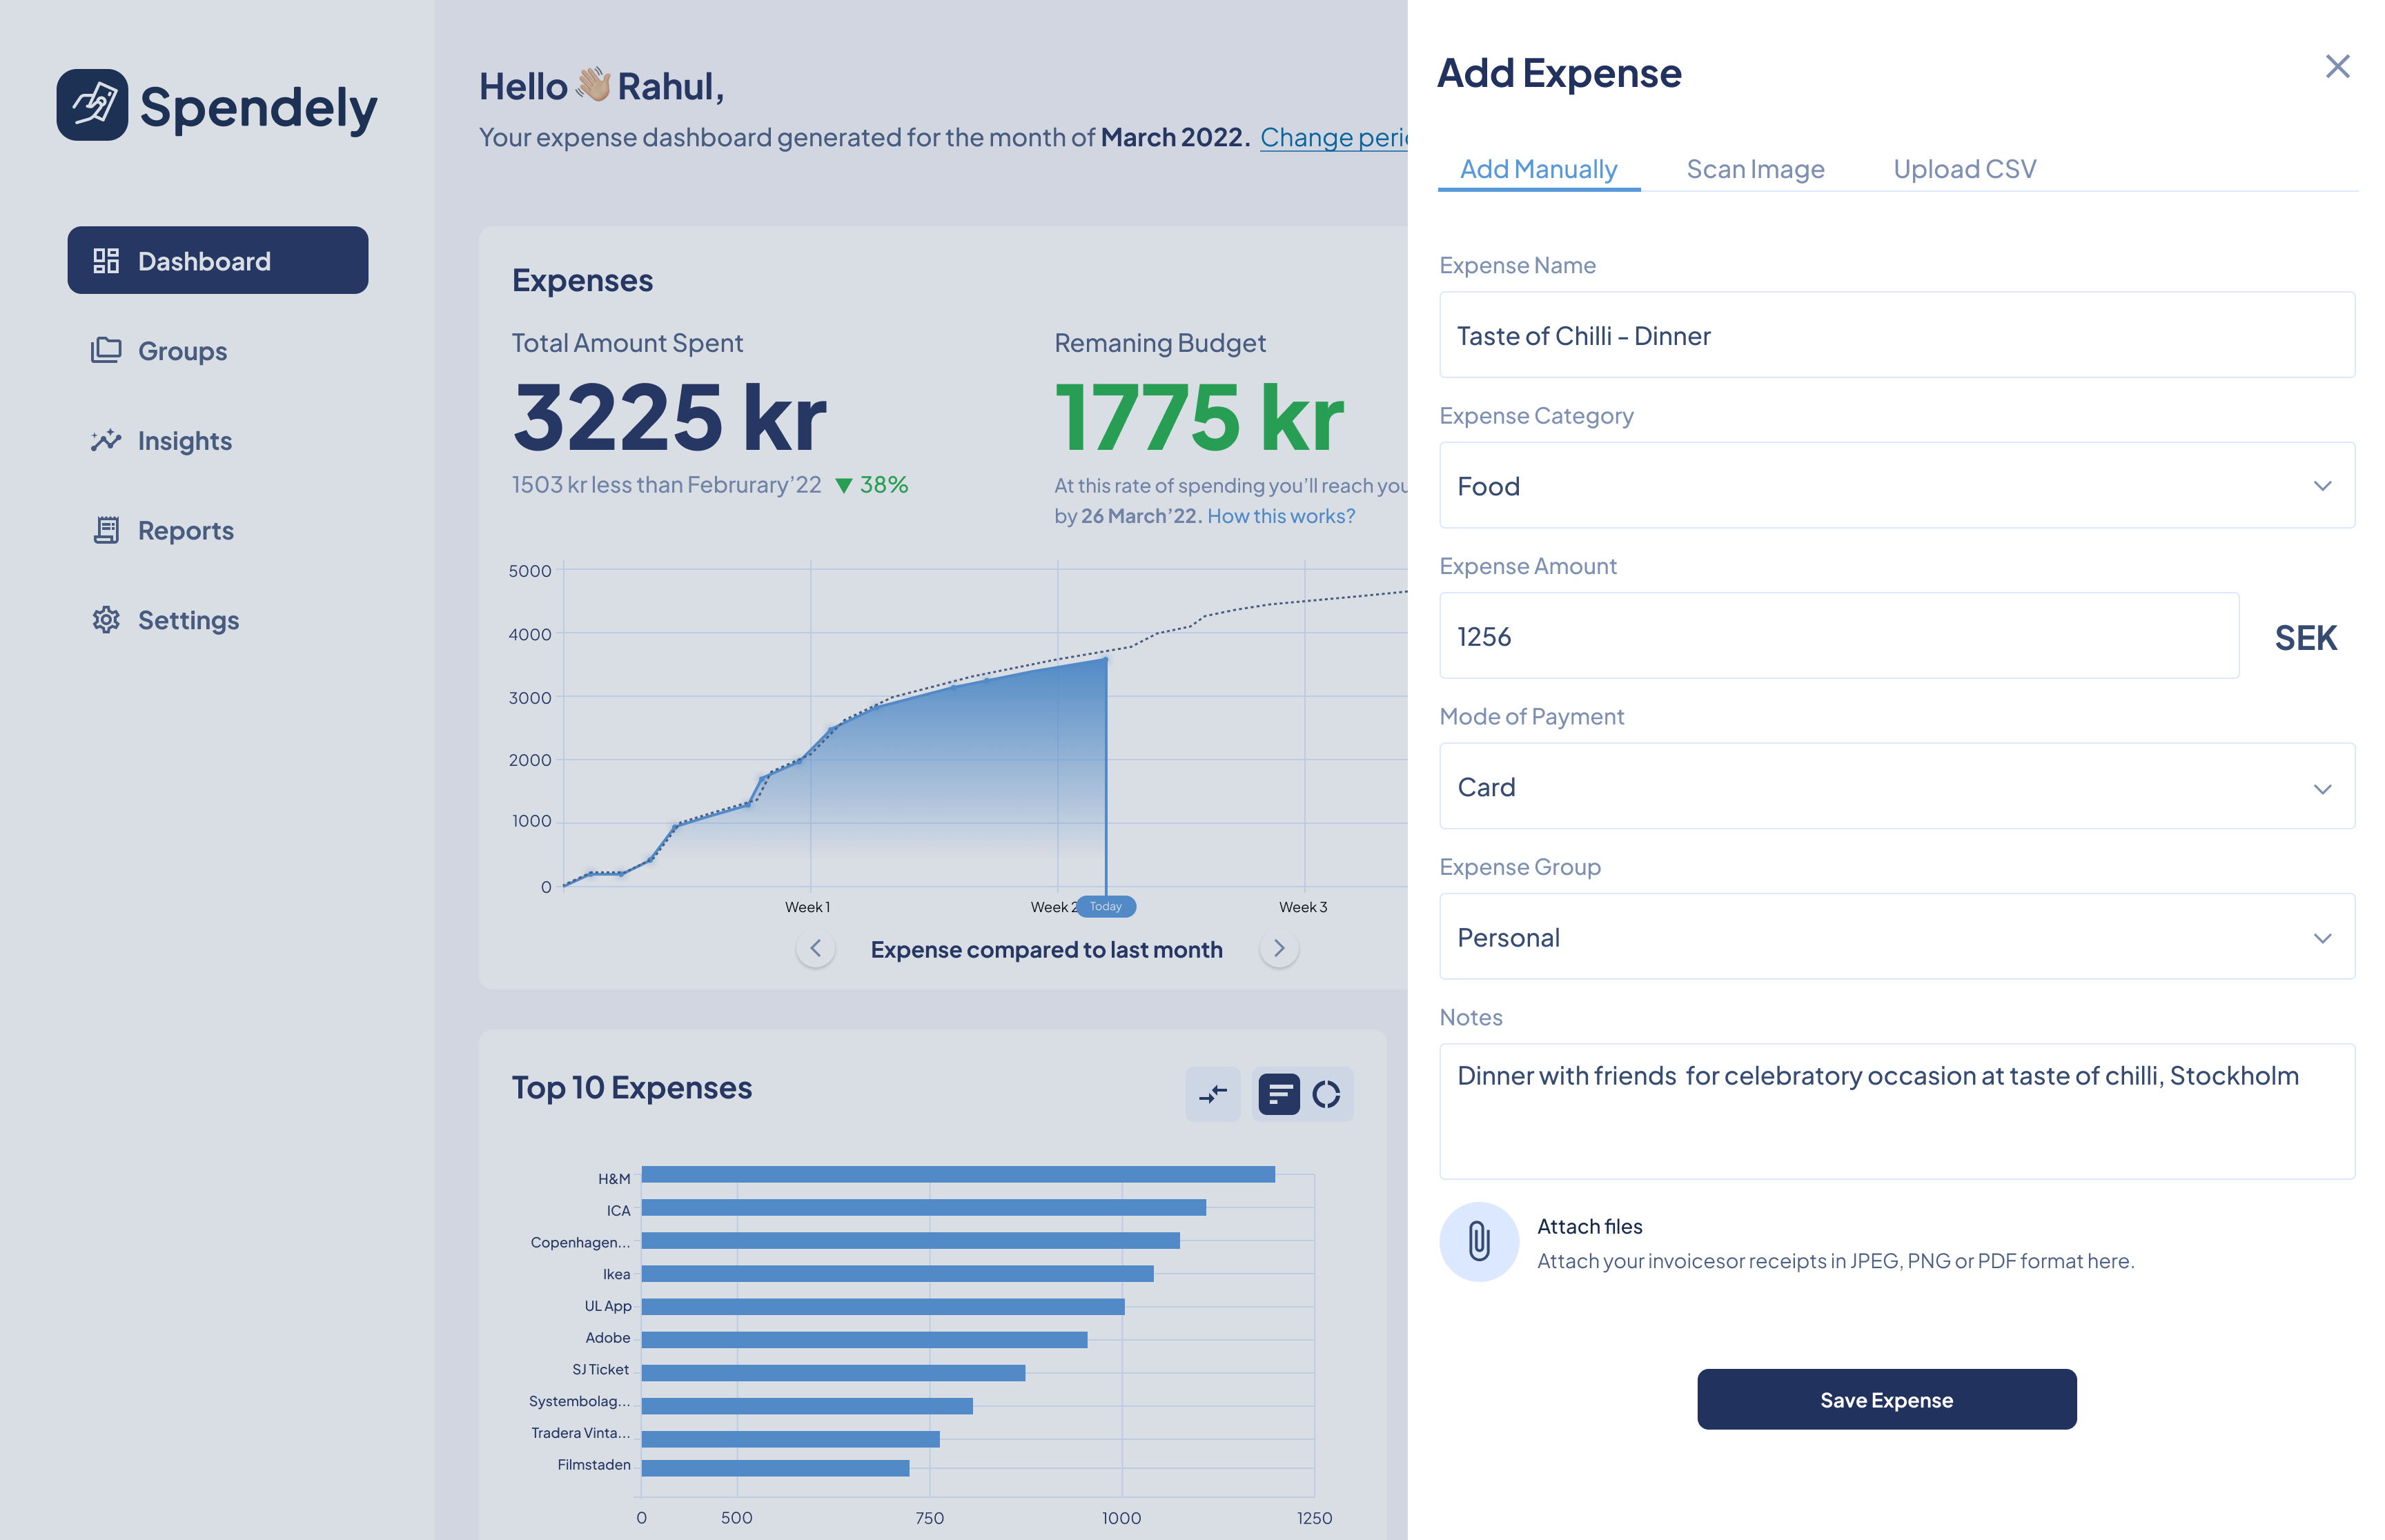Screen dimensions: 2385x1540
Task: Open the Mode of Payment dropdown showing Card
Action: tap(1897, 786)
